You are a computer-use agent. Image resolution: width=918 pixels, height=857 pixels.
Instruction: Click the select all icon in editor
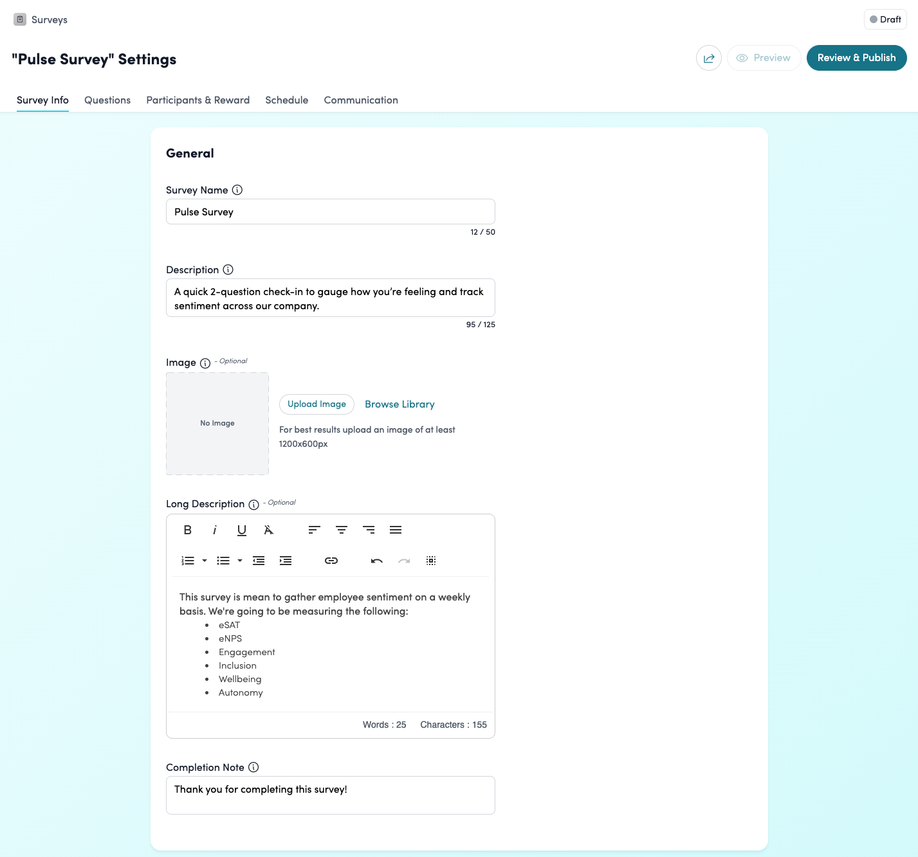pyautogui.click(x=431, y=561)
